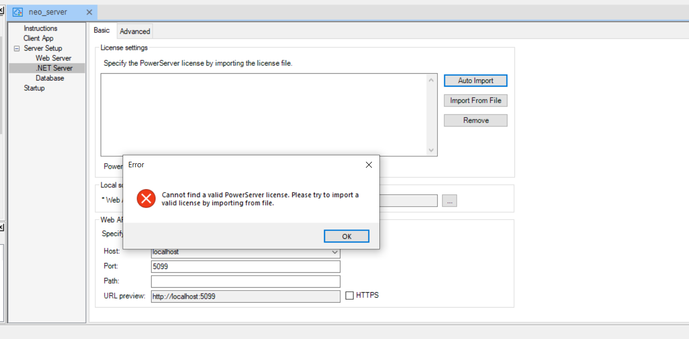Open the Database tree item
Screen dimensions: 689x339
pos(50,78)
